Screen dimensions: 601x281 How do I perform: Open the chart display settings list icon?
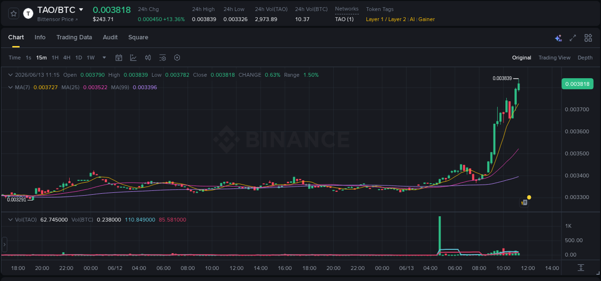tap(163, 58)
